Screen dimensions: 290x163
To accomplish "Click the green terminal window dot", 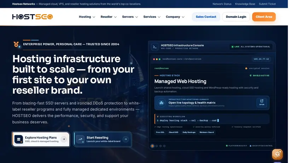I will [x=159, y=59].
